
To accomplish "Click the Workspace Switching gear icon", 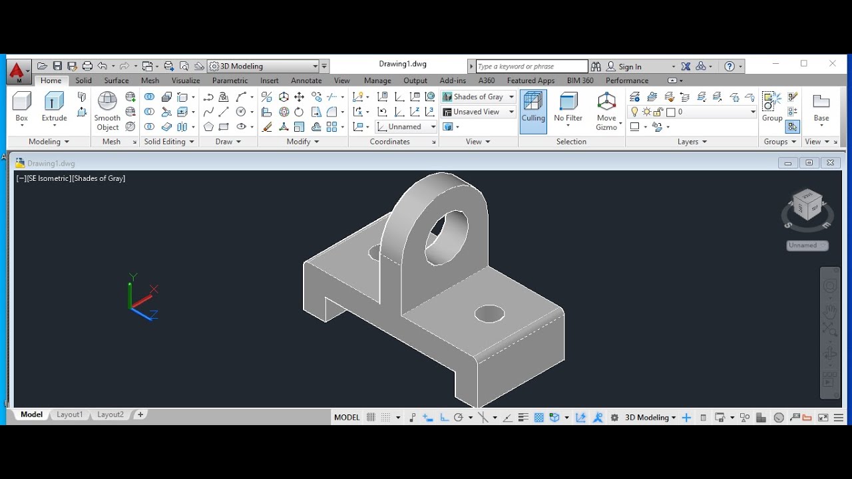I will click(x=614, y=418).
